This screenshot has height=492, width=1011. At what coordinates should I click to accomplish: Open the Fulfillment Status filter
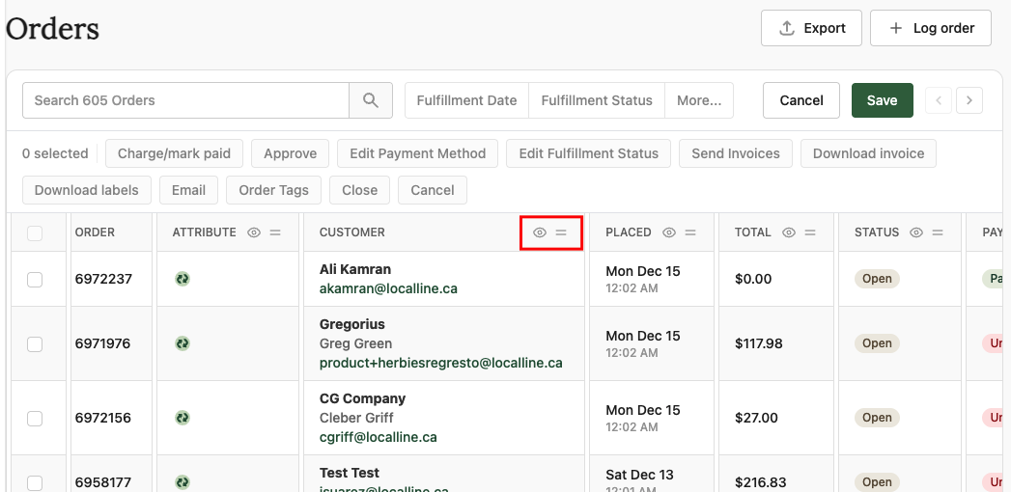click(597, 100)
